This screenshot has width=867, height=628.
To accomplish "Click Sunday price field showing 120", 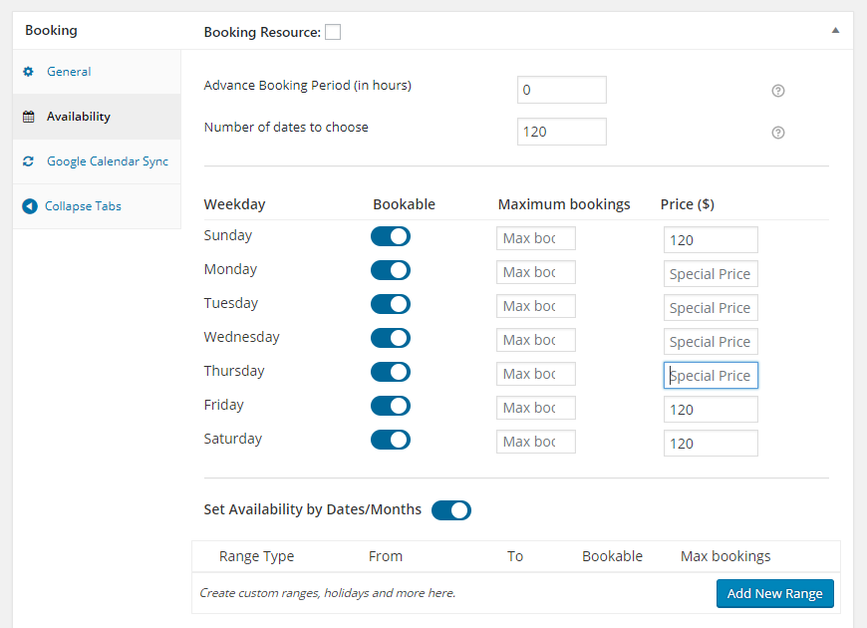I will [x=711, y=240].
